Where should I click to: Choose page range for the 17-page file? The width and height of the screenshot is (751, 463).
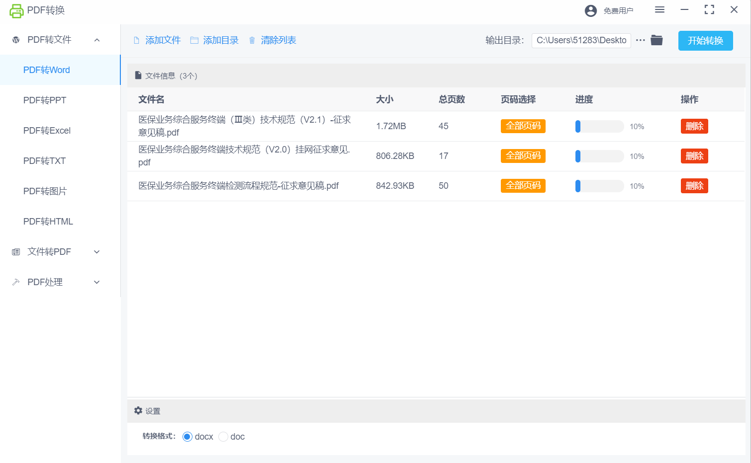pyautogui.click(x=523, y=156)
